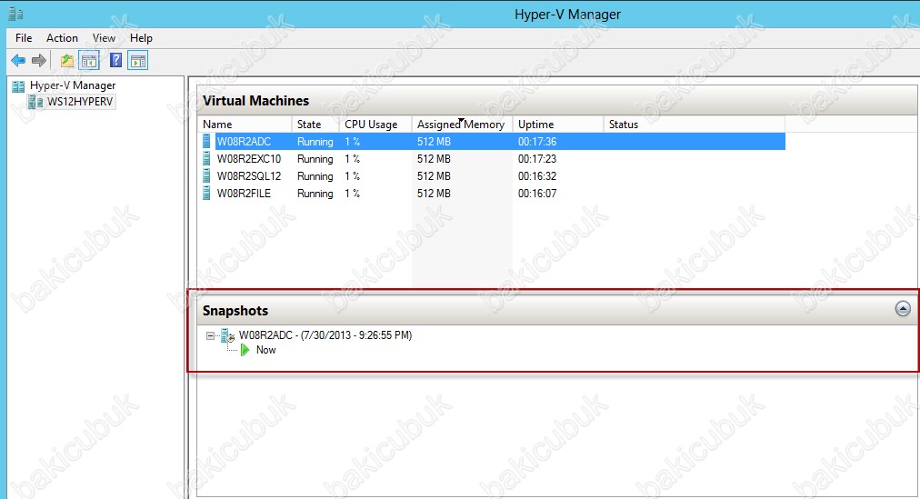The width and height of the screenshot is (920, 499).
Task: Click the W08R2FILE virtual machine icon
Action: click(206, 193)
